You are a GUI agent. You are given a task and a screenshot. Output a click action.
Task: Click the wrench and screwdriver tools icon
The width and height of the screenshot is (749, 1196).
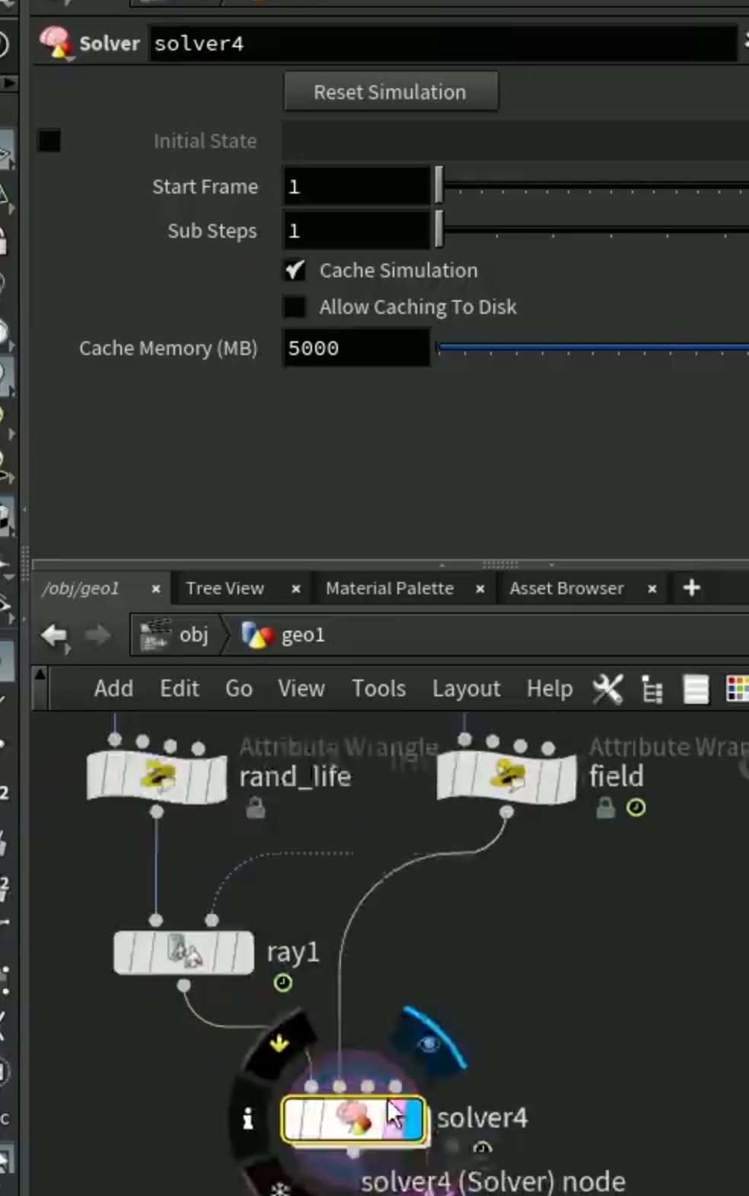[x=608, y=689]
